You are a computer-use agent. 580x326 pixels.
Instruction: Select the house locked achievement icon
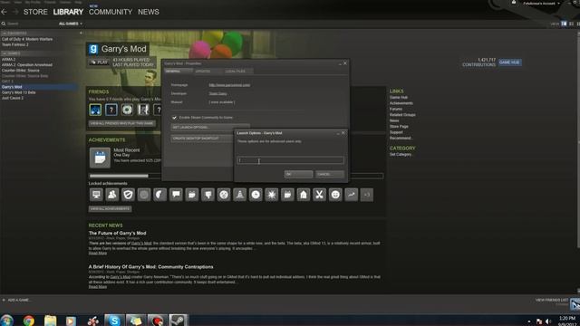pos(304,195)
